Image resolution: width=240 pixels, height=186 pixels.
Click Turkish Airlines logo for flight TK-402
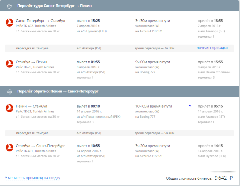[x=10, y=23]
